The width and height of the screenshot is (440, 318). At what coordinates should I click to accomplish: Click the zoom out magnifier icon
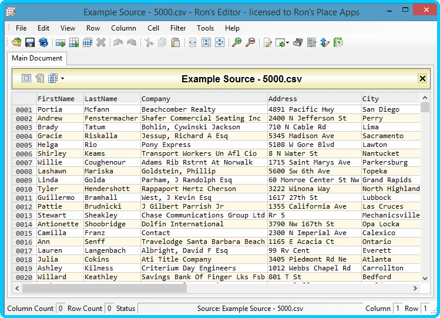(x=250, y=42)
